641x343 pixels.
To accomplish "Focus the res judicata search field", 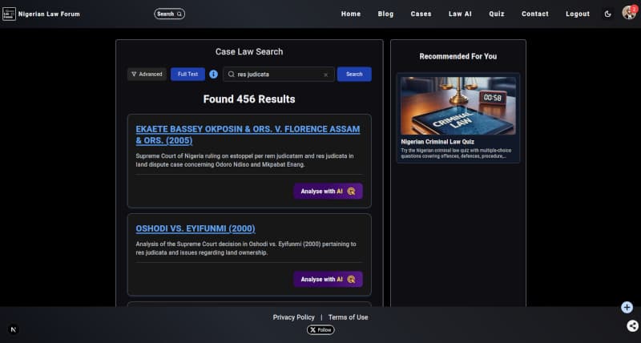I will pos(278,75).
